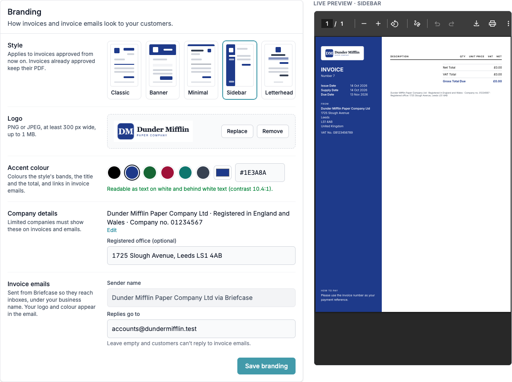
Task: Undo the last annotation in preview
Action: pyautogui.click(x=437, y=24)
